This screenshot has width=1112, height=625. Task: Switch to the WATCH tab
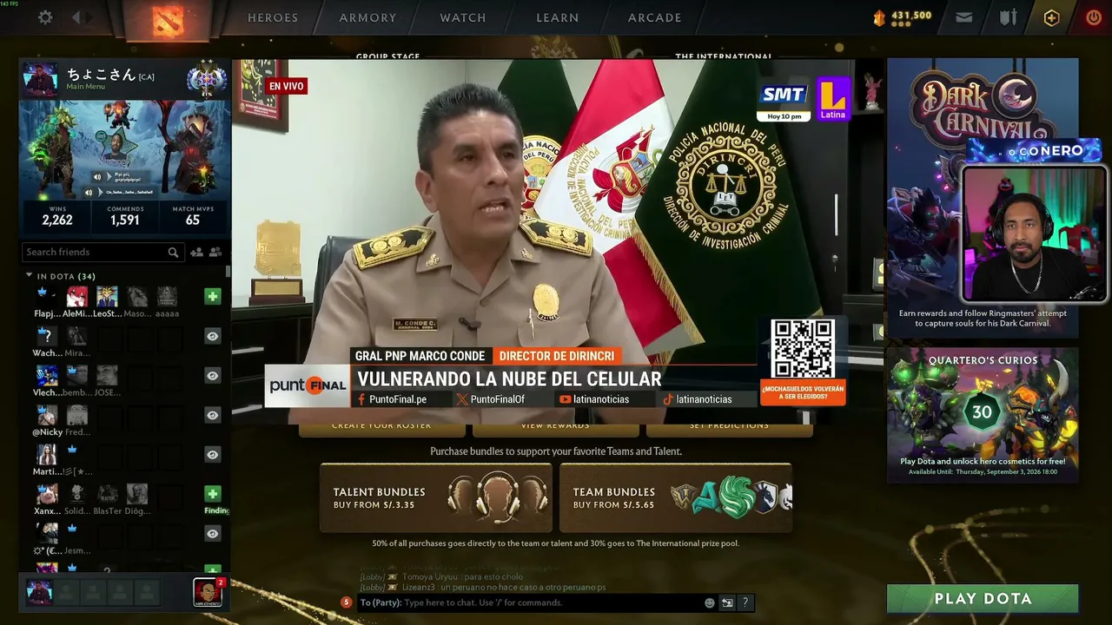coord(463,17)
